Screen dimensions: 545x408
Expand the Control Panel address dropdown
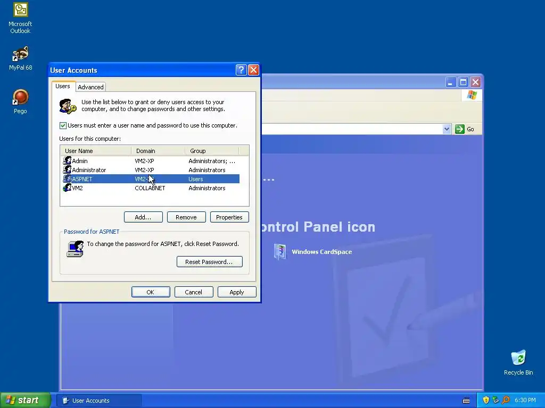tap(447, 129)
